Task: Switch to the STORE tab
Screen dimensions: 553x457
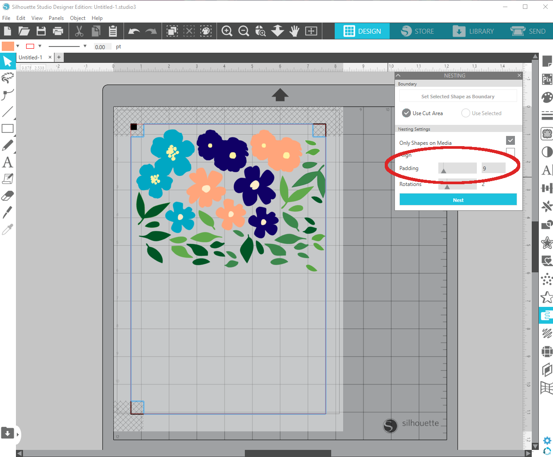Action: 417,31
